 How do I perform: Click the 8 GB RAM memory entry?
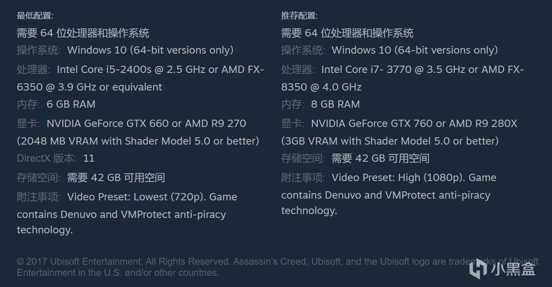(x=320, y=104)
